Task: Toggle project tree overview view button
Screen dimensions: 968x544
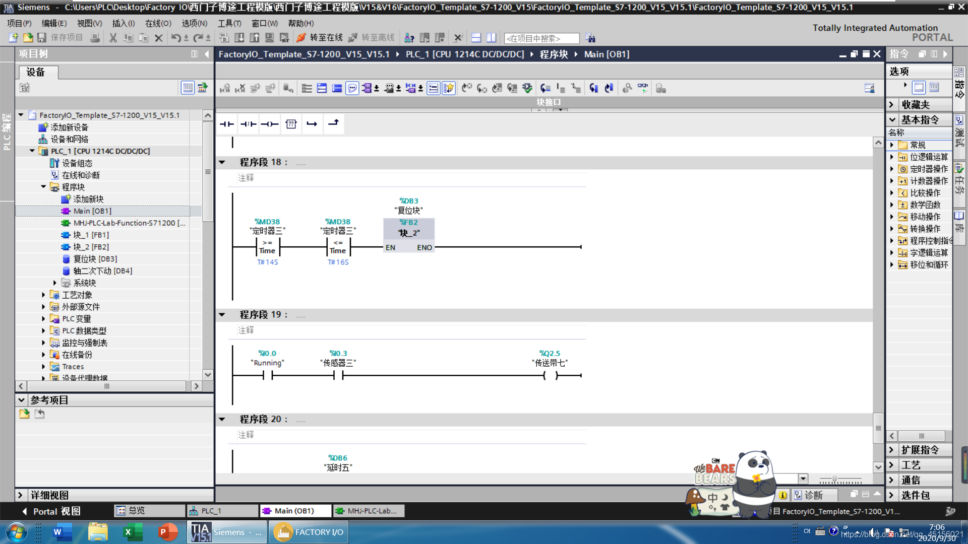Action: click(188, 88)
